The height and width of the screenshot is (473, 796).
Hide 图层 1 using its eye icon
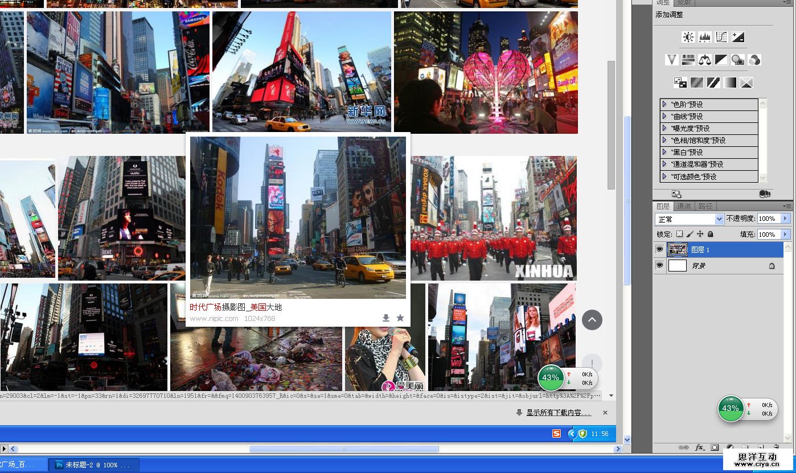click(x=659, y=249)
